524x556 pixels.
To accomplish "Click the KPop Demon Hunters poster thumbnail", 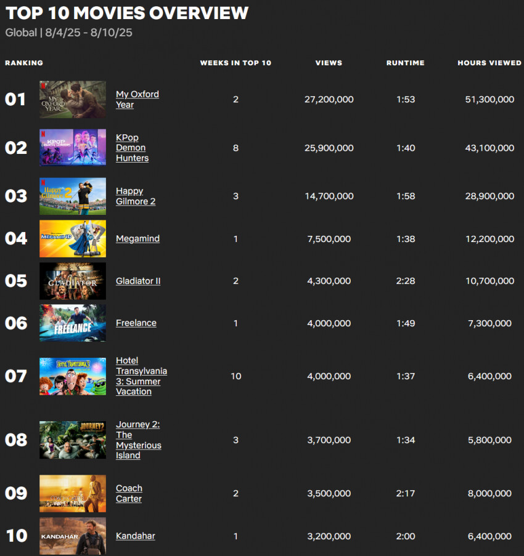I will (73, 148).
